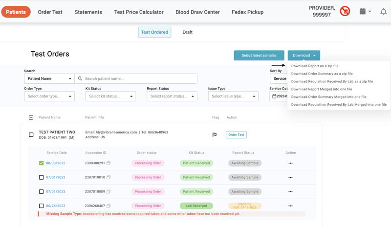Copy accession ID 2306260467 icon
Image resolution: width=391 pixels, height=227 pixels.
coord(109,206)
